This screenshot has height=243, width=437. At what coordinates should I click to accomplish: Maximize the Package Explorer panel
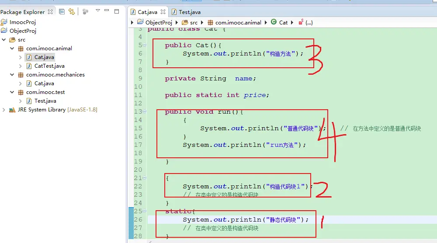[x=117, y=11]
